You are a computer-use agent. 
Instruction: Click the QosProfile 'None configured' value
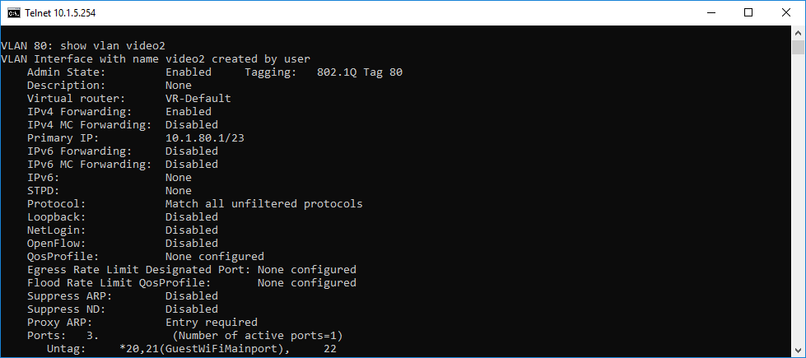coord(214,256)
